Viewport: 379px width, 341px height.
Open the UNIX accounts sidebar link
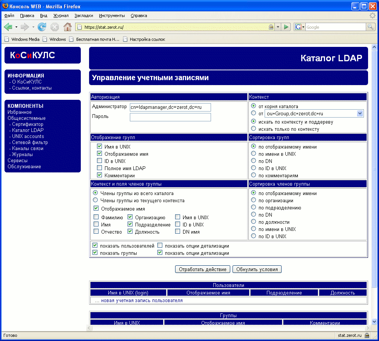28,136
